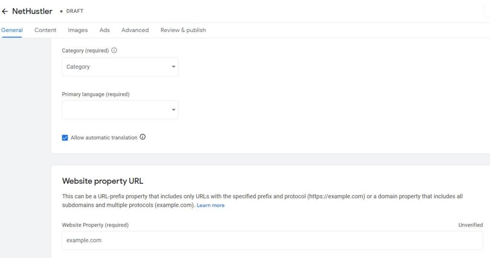490x258 pixels.
Task: Click the Primary language (required) label
Action: click(96, 94)
